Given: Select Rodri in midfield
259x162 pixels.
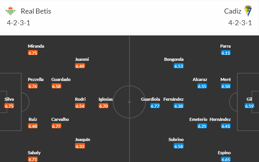Looking at the screenshot, I should [80, 99].
